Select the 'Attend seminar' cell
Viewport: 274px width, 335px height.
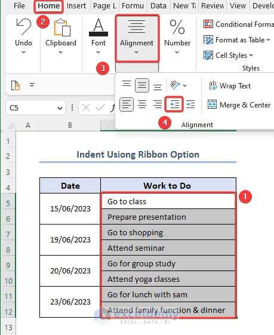[168, 248]
